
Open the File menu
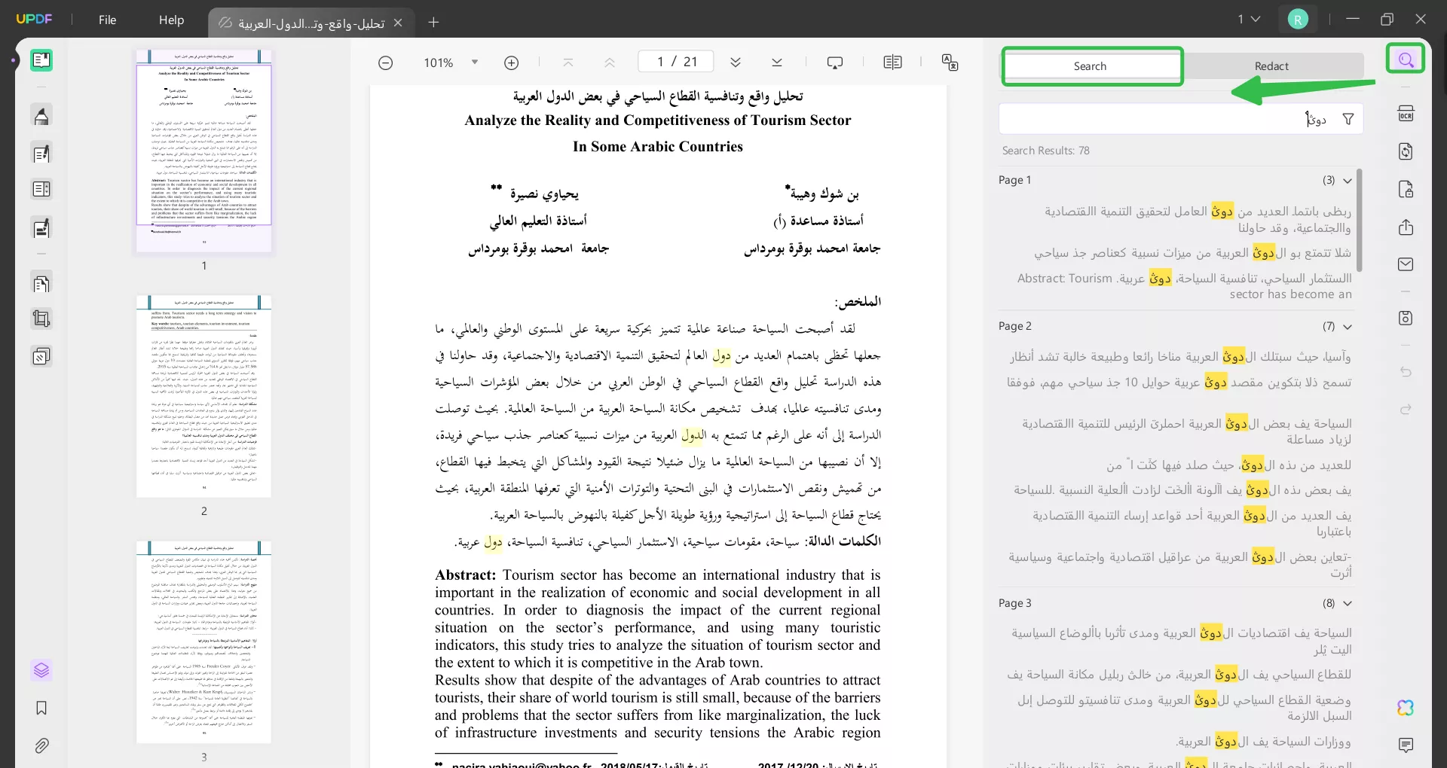point(108,20)
